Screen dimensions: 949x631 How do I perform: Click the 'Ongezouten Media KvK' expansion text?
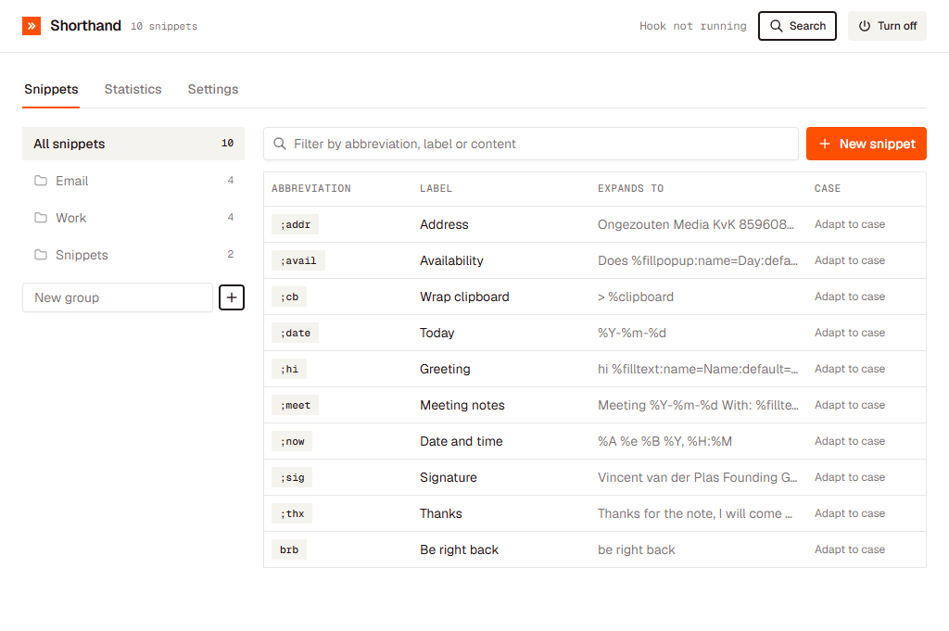pos(696,224)
